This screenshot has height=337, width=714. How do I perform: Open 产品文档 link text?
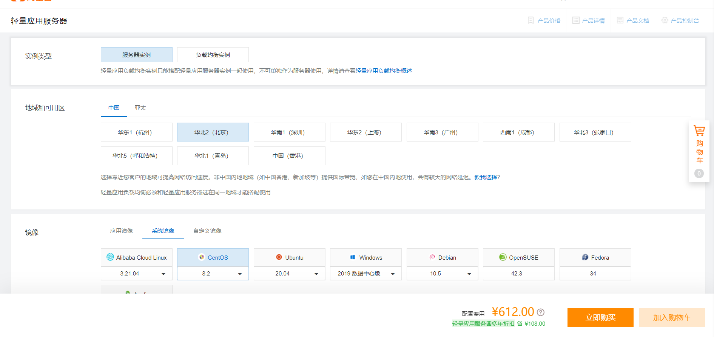point(638,20)
